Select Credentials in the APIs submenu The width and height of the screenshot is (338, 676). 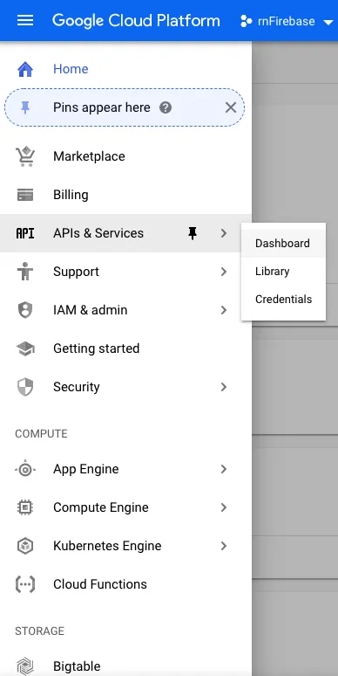coord(283,300)
